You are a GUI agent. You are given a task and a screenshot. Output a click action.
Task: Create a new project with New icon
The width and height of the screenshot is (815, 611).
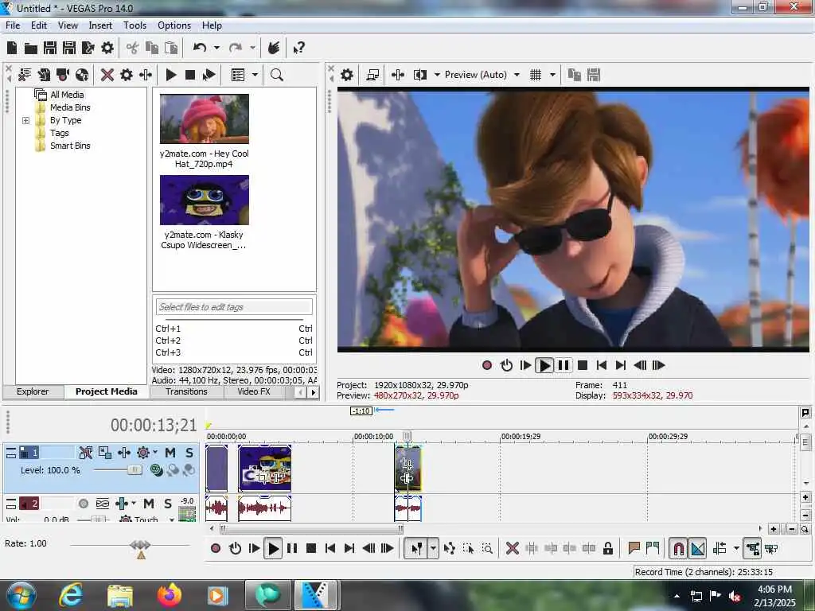pyautogui.click(x=12, y=49)
